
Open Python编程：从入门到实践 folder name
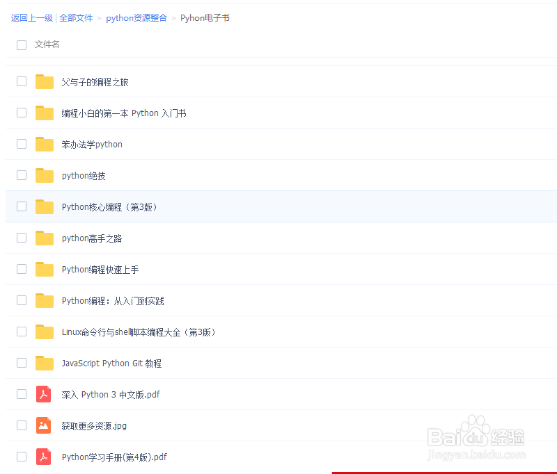[x=113, y=301]
